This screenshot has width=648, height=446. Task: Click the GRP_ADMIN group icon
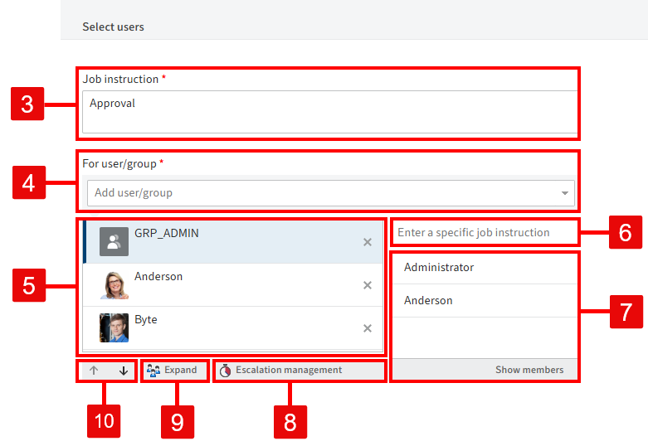click(114, 242)
